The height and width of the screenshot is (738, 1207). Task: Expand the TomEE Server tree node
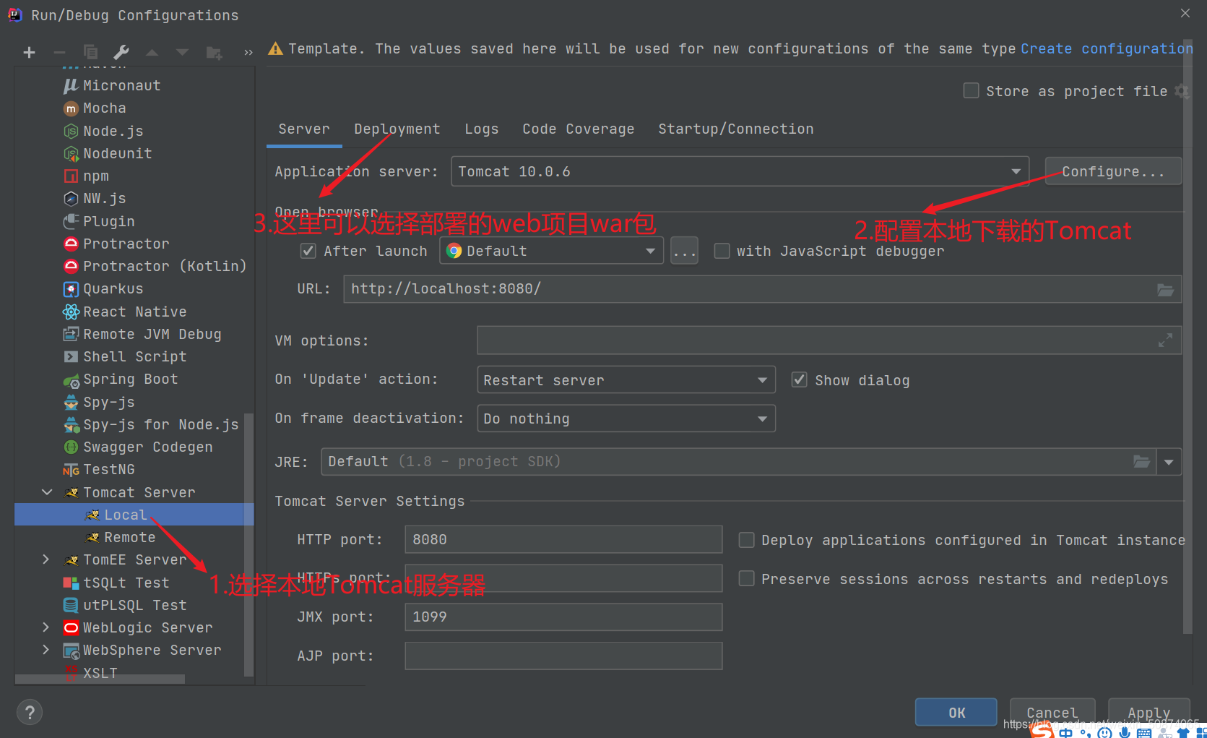tap(47, 559)
